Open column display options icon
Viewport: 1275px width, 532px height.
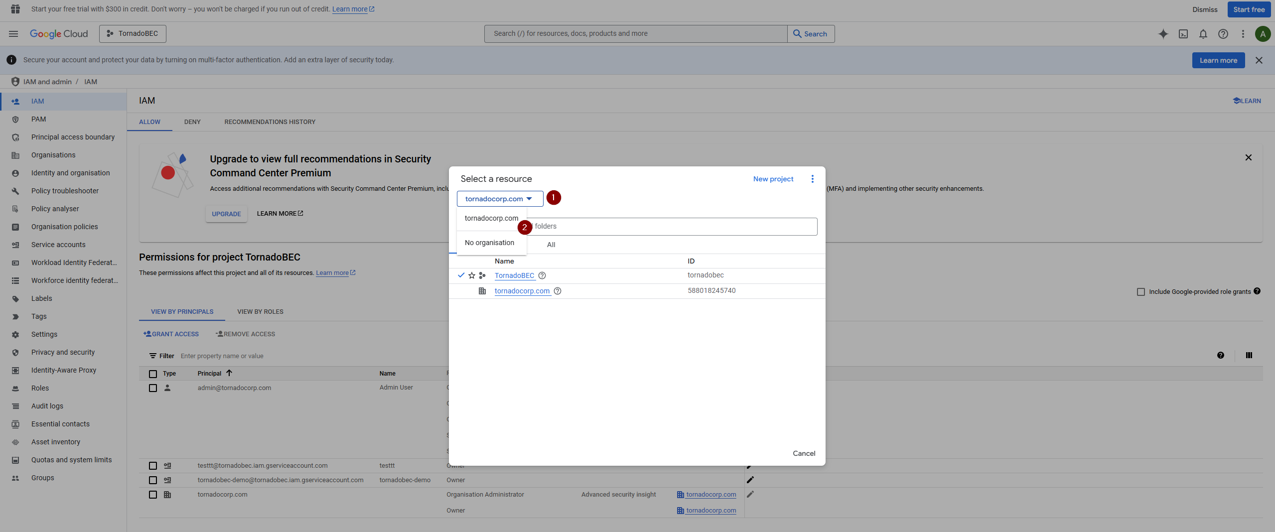(x=1249, y=355)
